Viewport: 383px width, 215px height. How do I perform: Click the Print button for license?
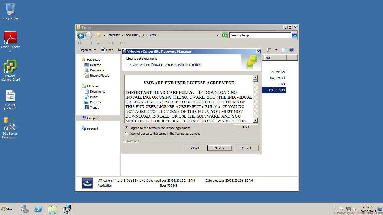click(x=246, y=127)
